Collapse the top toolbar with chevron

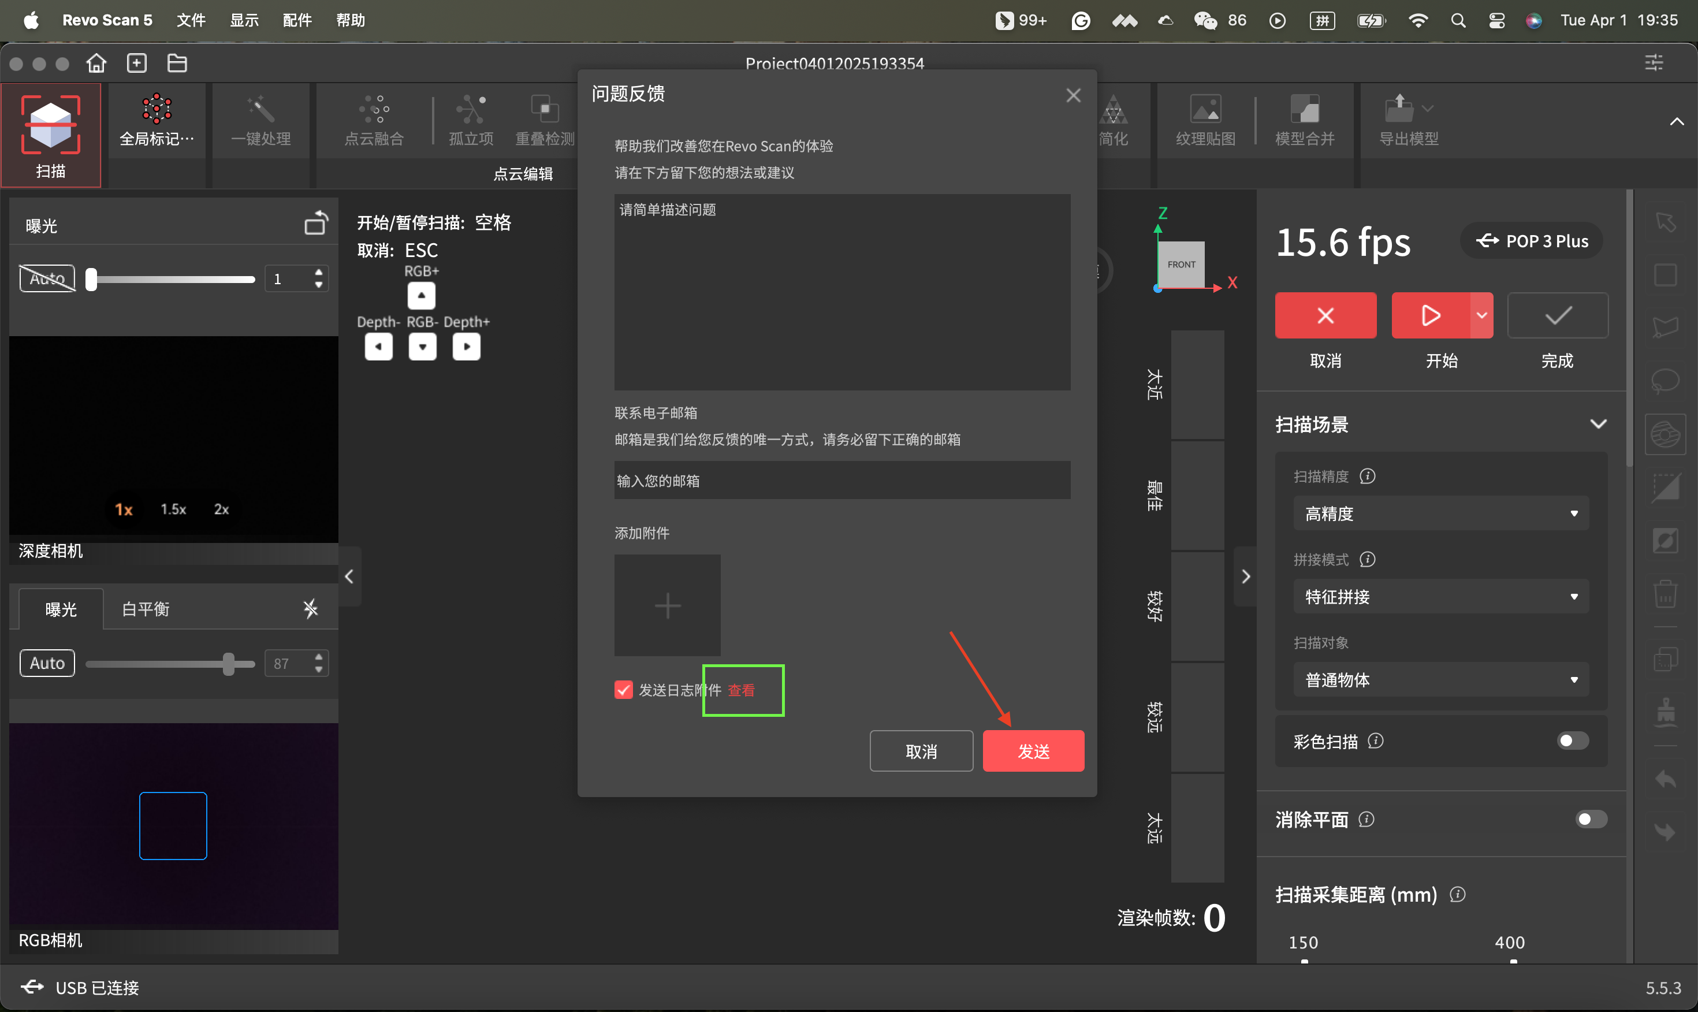pyautogui.click(x=1676, y=122)
